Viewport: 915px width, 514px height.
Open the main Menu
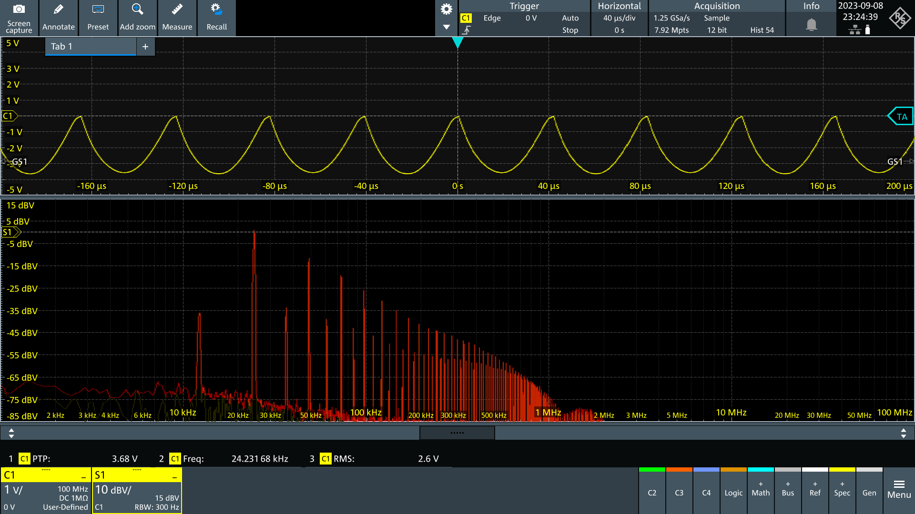[x=899, y=491]
